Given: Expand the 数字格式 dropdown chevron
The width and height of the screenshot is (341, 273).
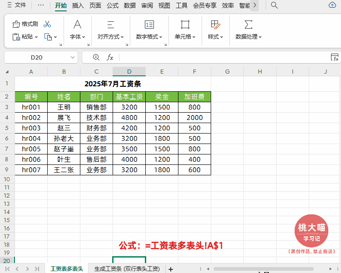Looking at the screenshot, I should pyautogui.click(x=161, y=37).
